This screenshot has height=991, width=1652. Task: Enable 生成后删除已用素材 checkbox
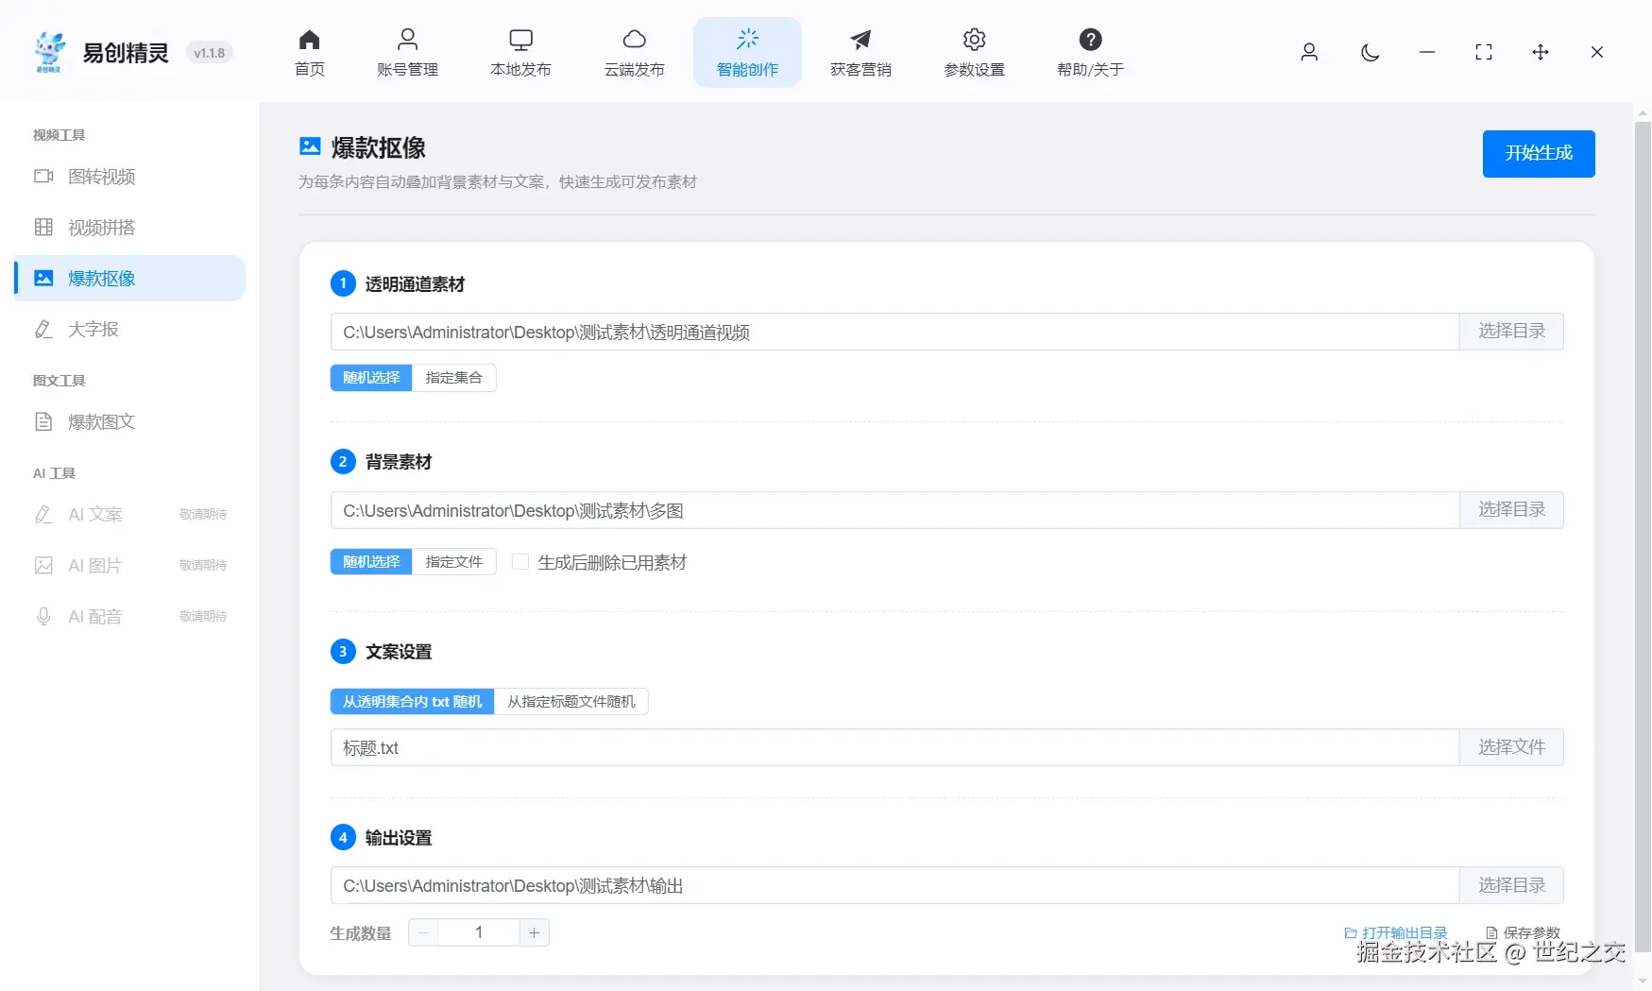520,561
